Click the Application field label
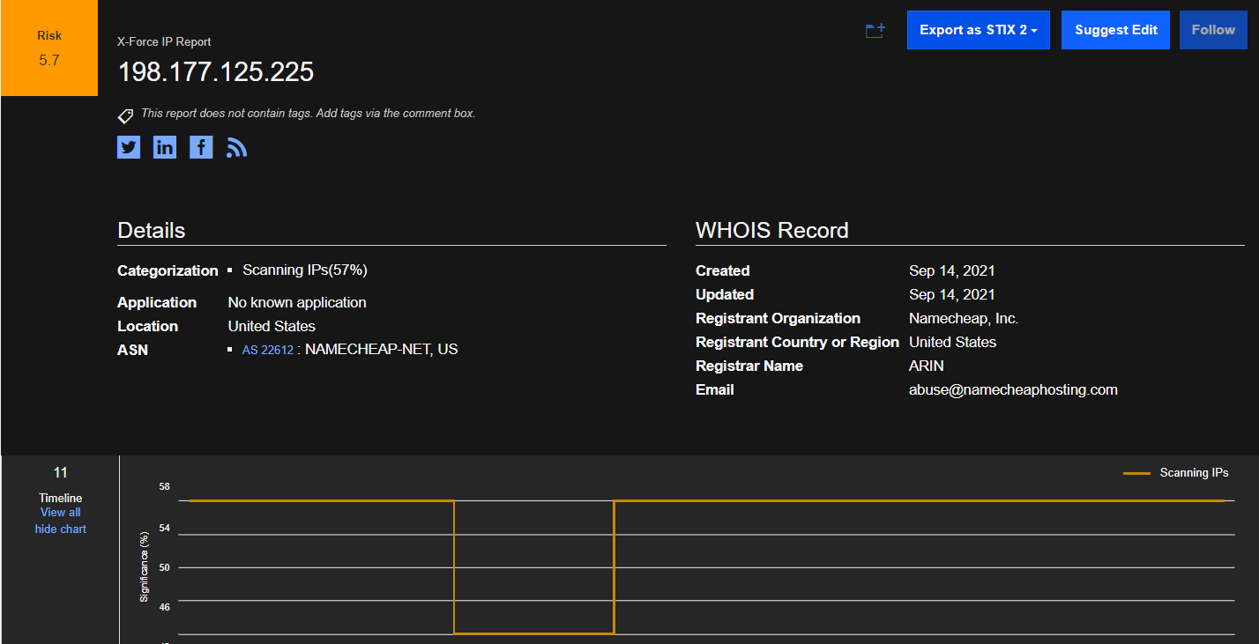This screenshot has width=1259, height=644. [157, 302]
